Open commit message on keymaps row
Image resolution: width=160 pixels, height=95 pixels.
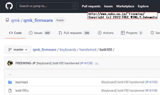coord(123,82)
